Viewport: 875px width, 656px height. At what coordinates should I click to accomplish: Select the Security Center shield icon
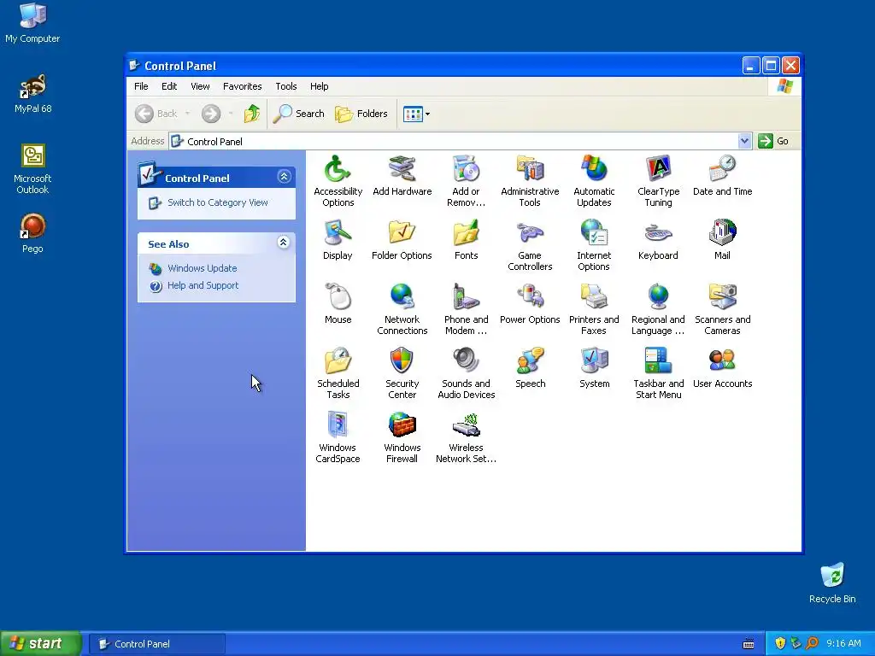click(x=402, y=361)
